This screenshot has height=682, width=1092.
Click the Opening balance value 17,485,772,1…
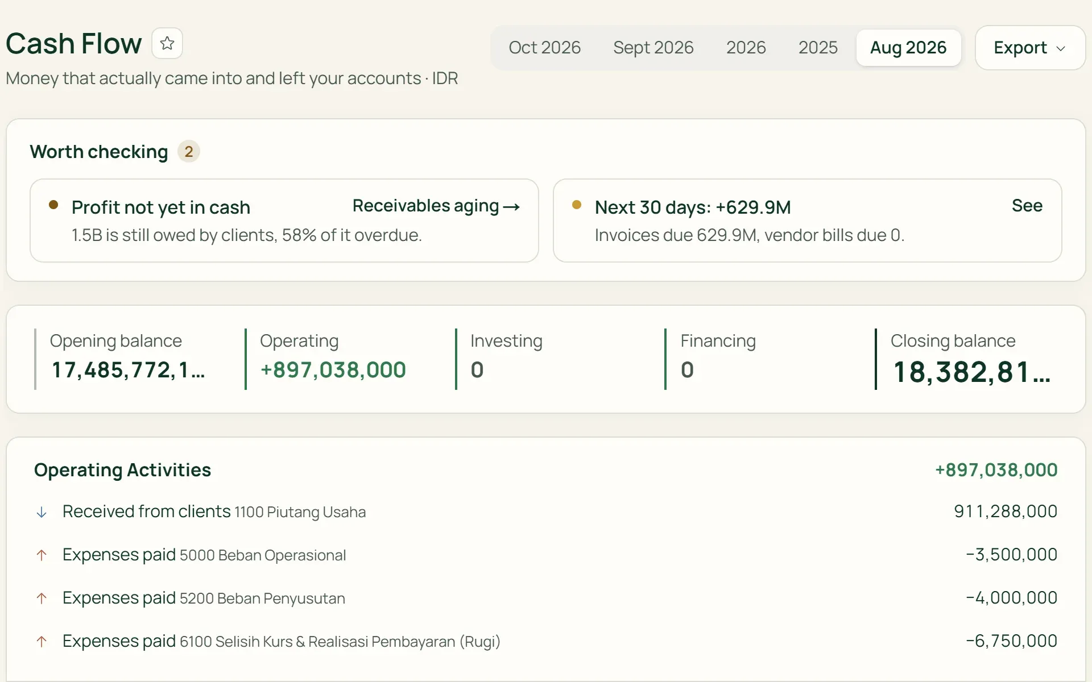[x=128, y=370]
